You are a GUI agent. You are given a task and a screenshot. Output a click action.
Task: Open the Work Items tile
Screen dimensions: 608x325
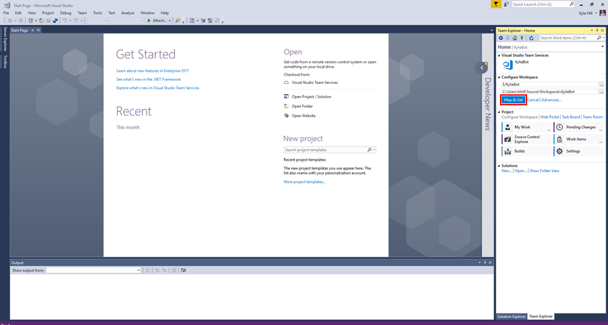click(578, 139)
